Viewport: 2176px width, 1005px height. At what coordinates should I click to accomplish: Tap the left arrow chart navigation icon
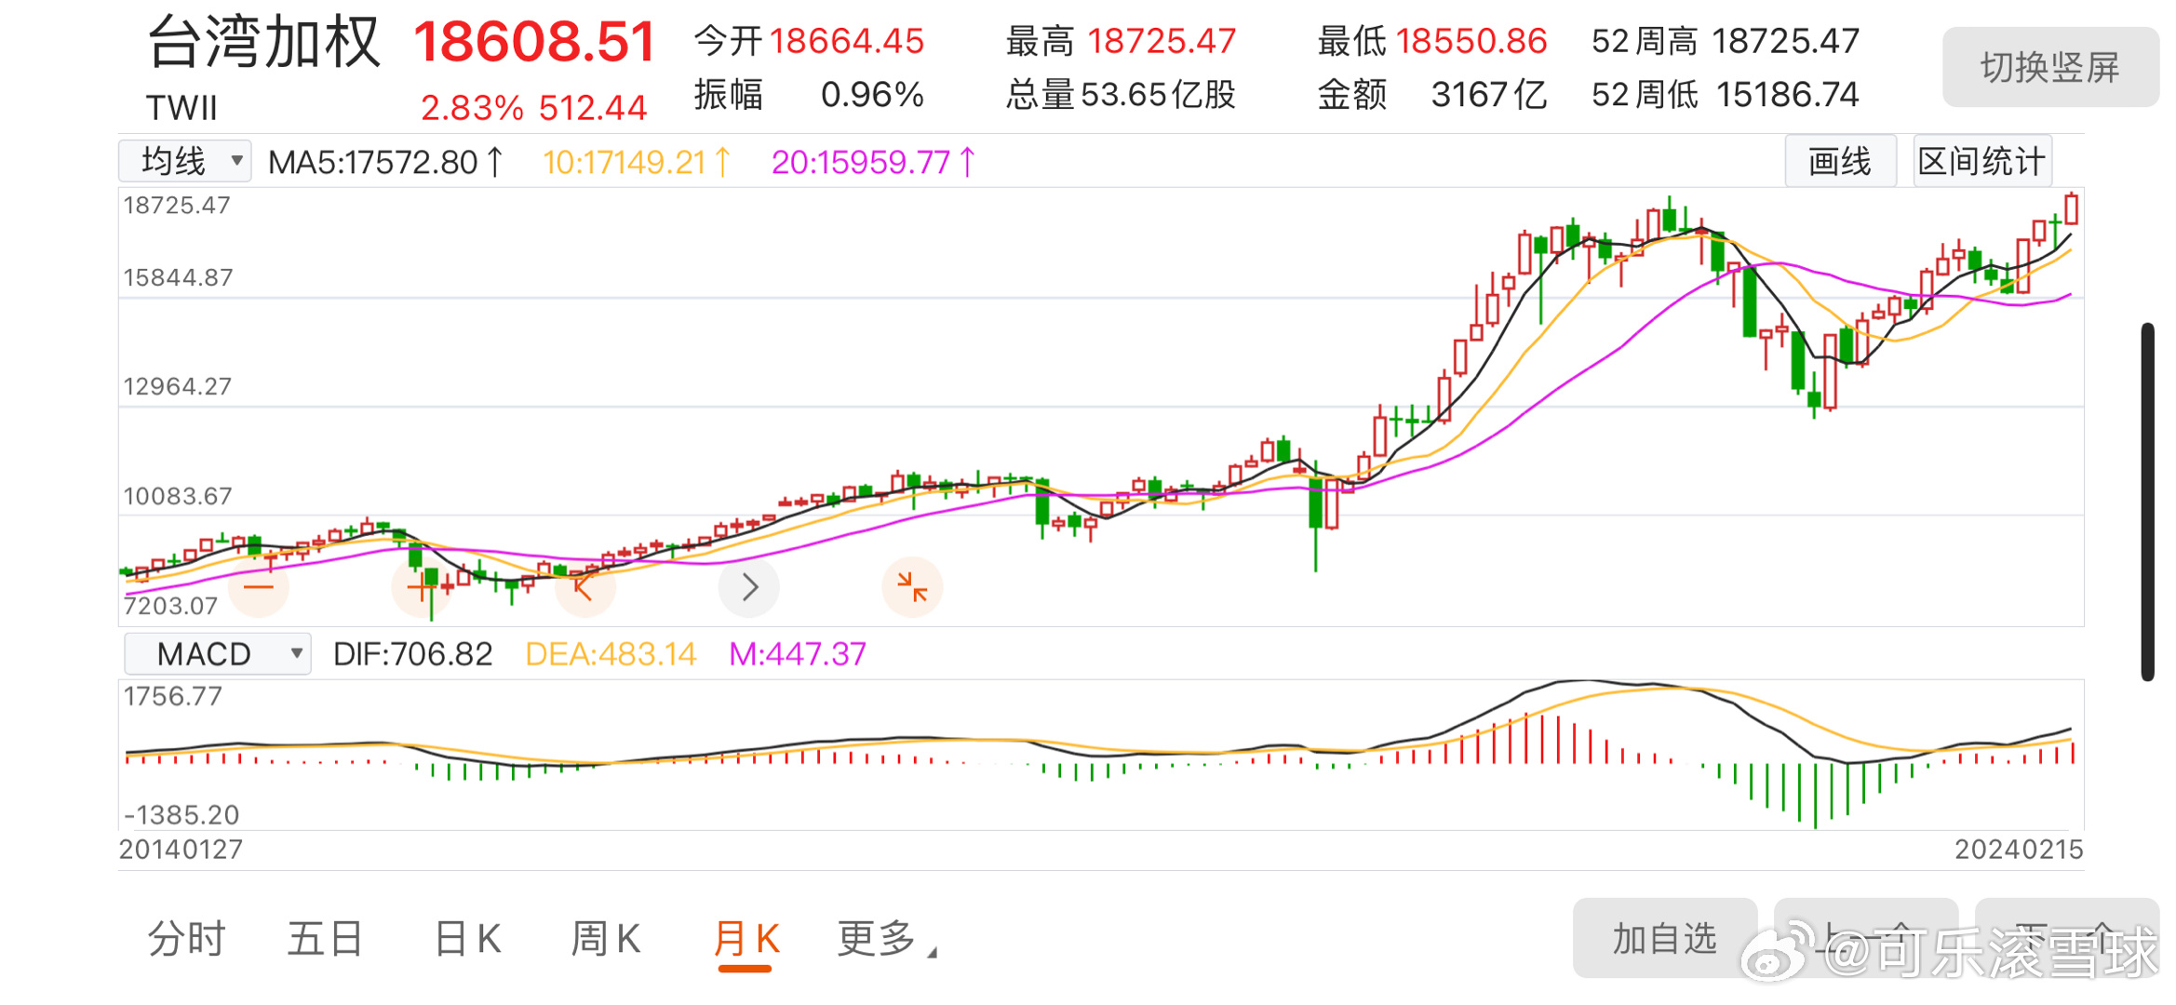(584, 587)
